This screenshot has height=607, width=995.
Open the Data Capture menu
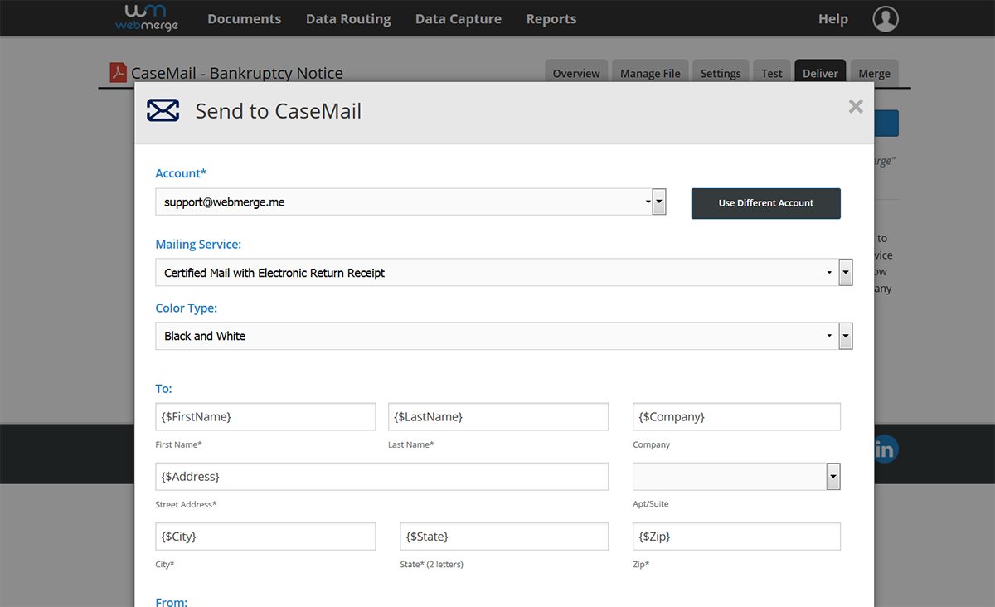pos(459,18)
